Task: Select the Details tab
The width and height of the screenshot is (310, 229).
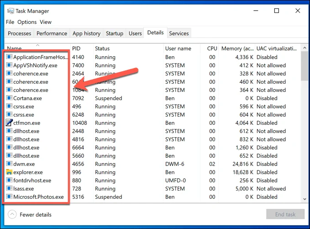Action: 155,32
